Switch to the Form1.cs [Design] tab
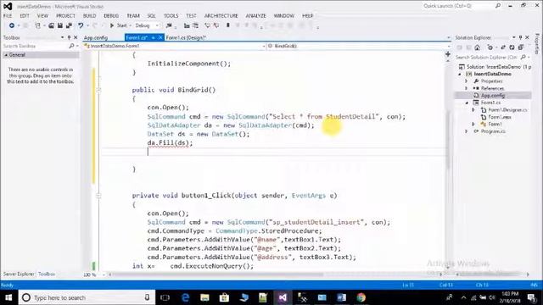The width and height of the screenshot is (543, 305). [x=186, y=37]
